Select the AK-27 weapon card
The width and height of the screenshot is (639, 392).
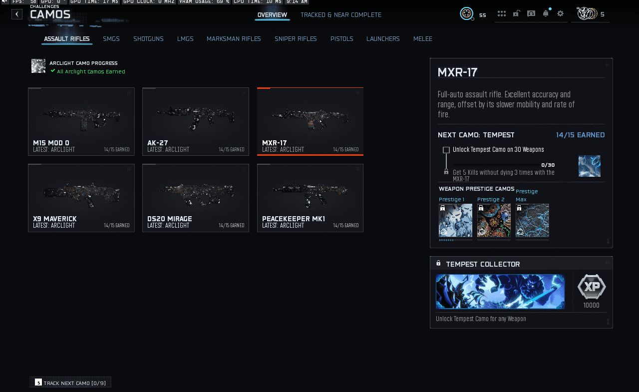tap(195, 121)
